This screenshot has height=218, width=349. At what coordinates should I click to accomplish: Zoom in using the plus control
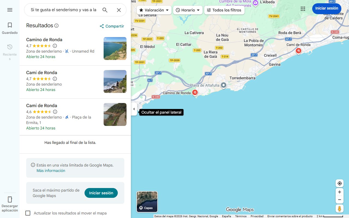click(339, 192)
